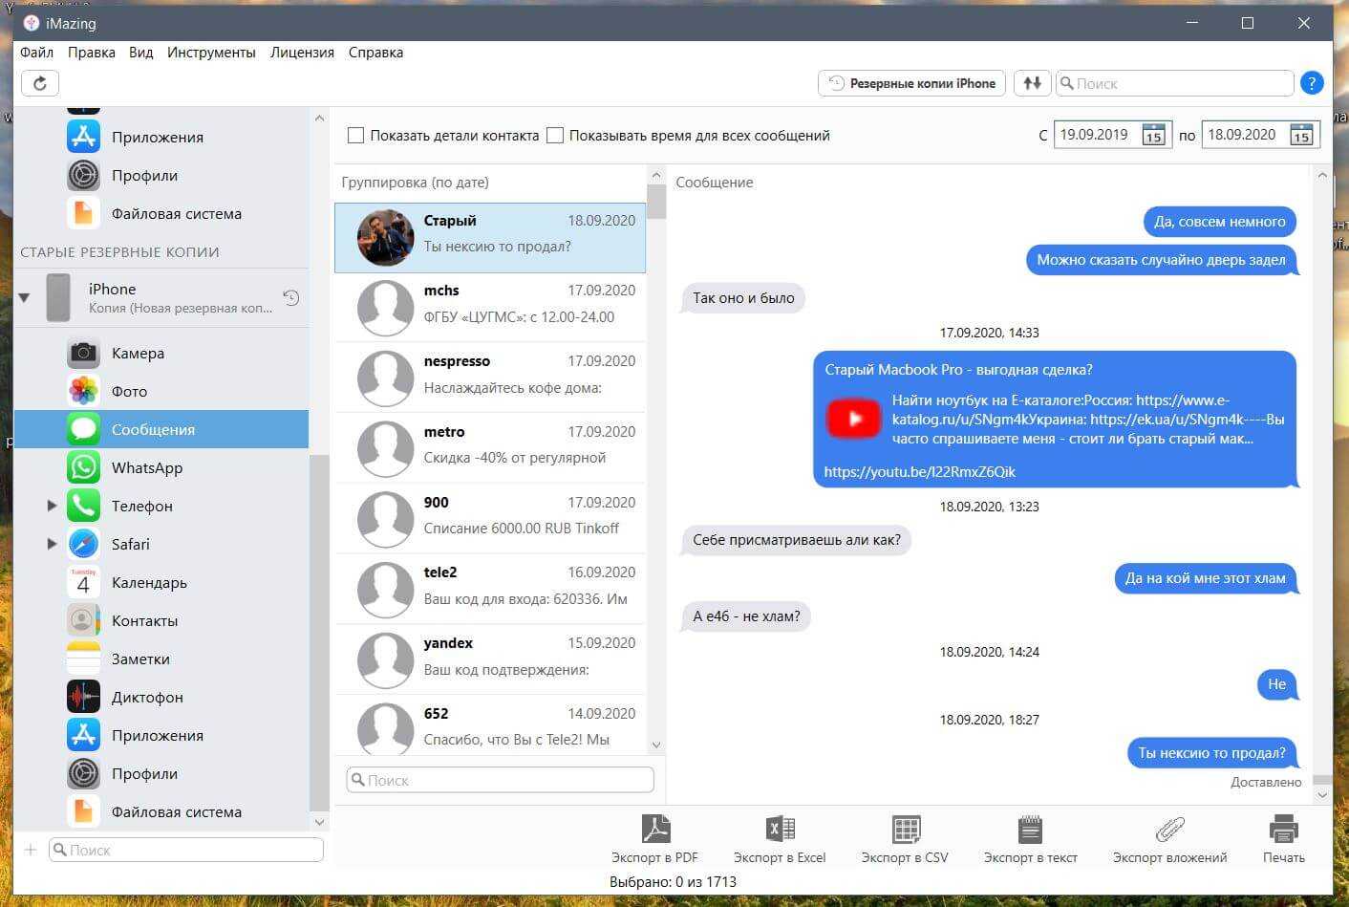Expand the Телефон tree item
1349x907 pixels.
point(53,506)
